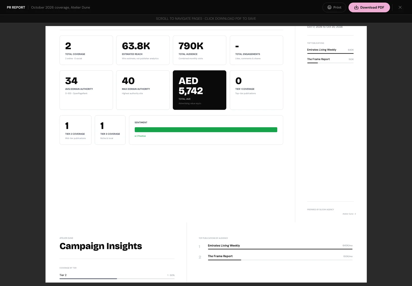Click the green sentiment bar

(x=206, y=130)
